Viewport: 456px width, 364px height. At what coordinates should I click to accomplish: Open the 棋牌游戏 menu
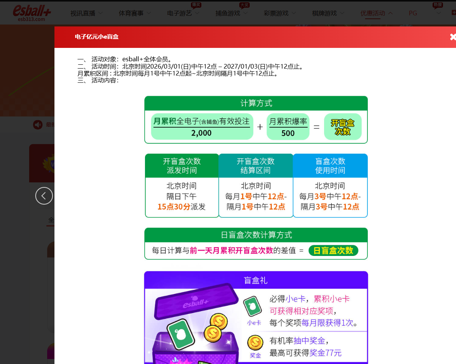tap(324, 13)
